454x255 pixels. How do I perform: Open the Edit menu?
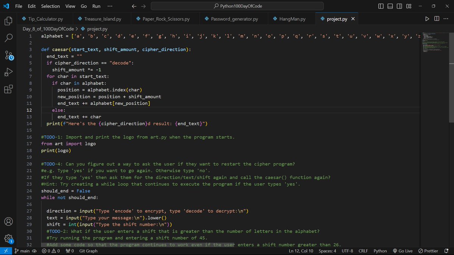click(32, 6)
